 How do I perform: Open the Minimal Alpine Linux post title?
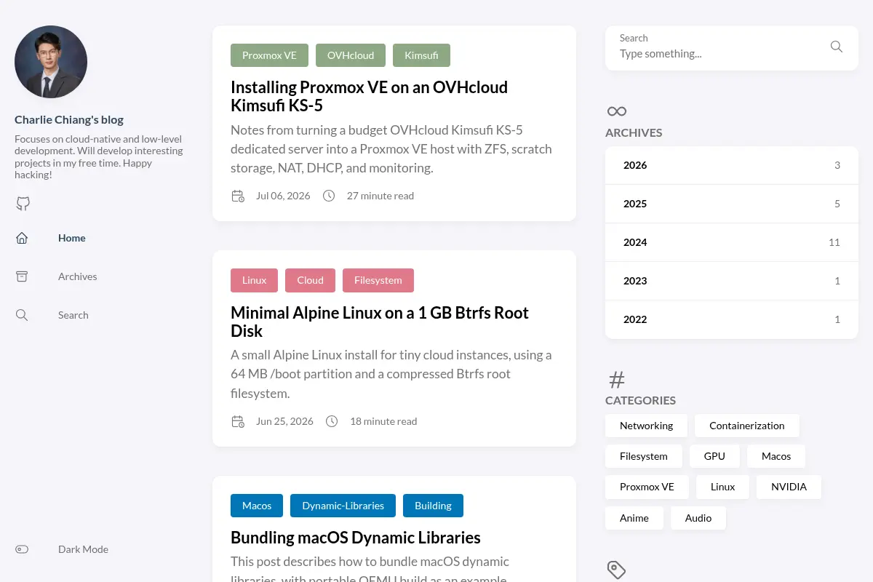tap(380, 322)
